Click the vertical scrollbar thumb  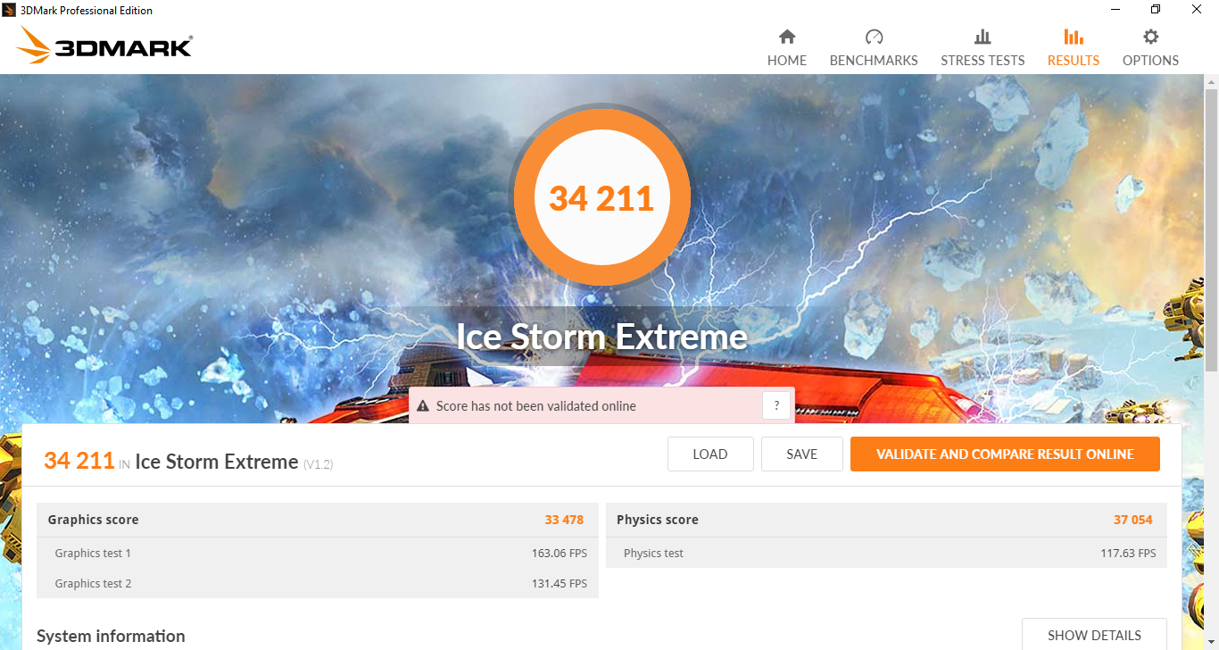1211,230
